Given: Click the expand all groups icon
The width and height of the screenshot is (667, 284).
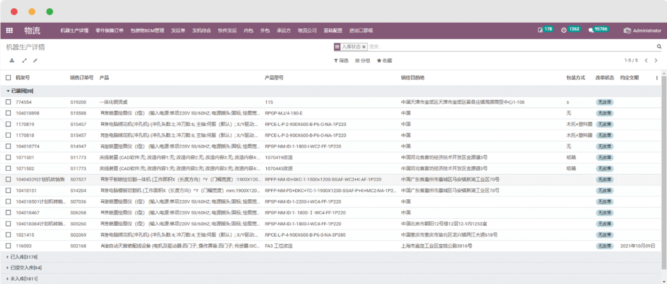Looking at the screenshot, I should [x=24, y=61].
